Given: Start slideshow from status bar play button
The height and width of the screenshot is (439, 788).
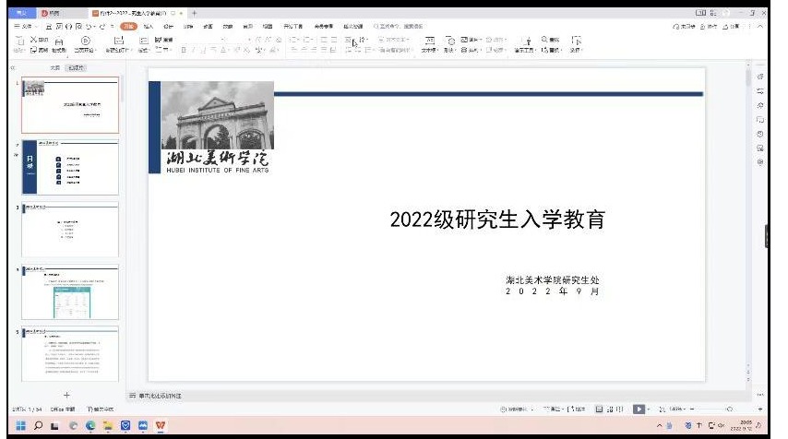Looking at the screenshot, I should (x=639, y=409).
